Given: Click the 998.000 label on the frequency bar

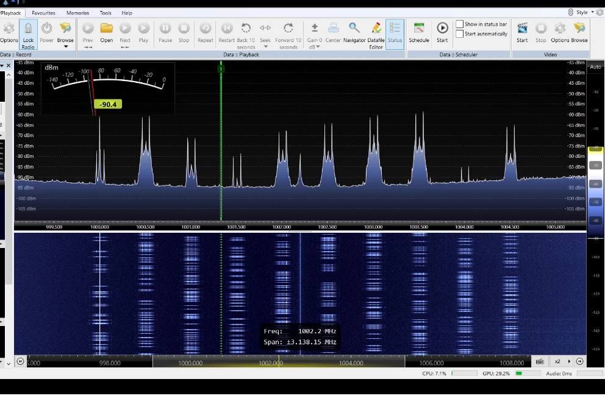Looking at the screenshot, I should [110, 363].
